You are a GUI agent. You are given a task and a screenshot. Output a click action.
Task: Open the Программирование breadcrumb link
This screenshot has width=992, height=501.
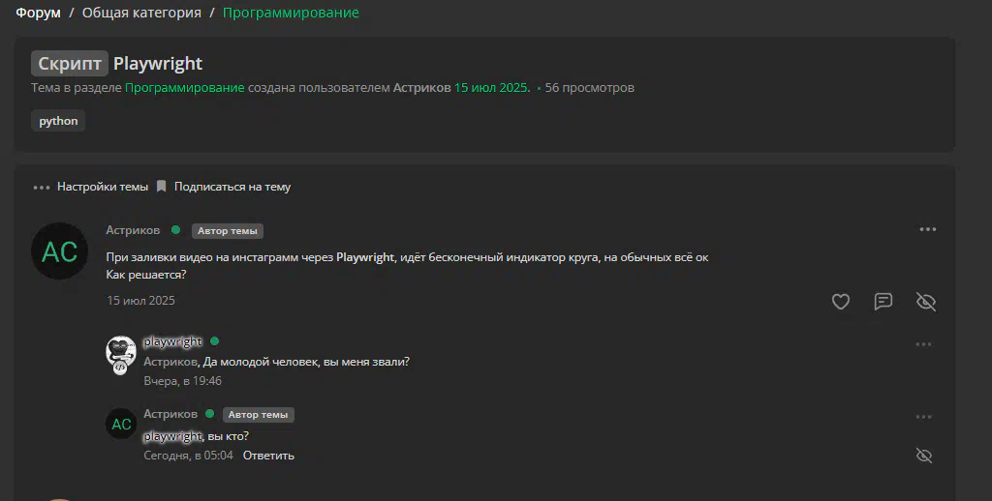coord(291,13)
